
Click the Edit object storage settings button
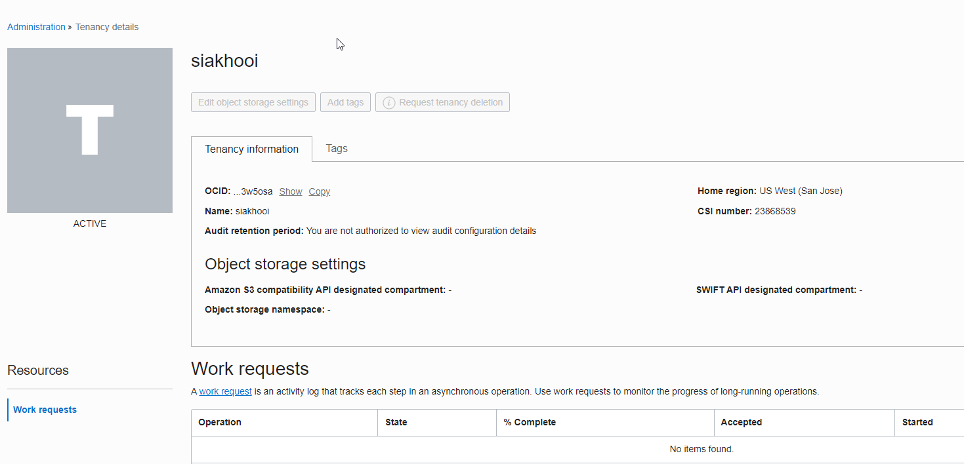(253, 102)
